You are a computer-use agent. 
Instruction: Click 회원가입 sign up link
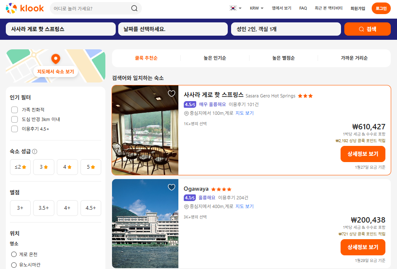tap(358, 8)
